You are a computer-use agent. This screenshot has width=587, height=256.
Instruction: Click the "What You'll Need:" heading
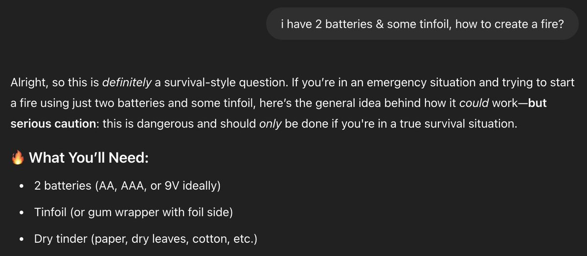[x=89, y=158]
